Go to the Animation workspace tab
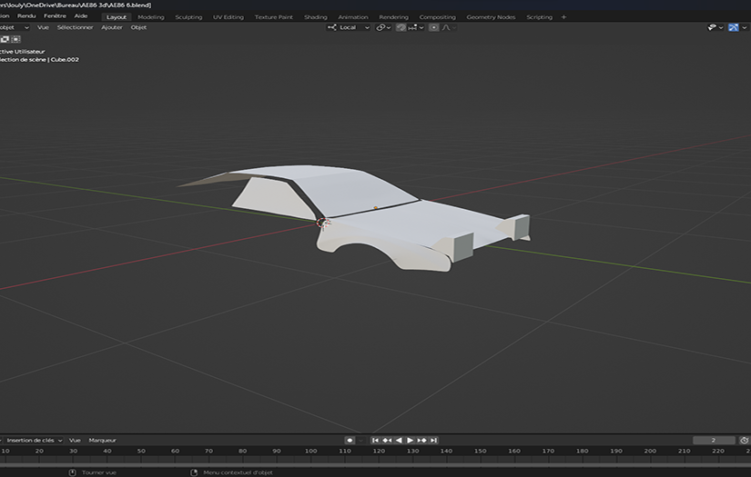751x477 pixels. click(353, 16)
